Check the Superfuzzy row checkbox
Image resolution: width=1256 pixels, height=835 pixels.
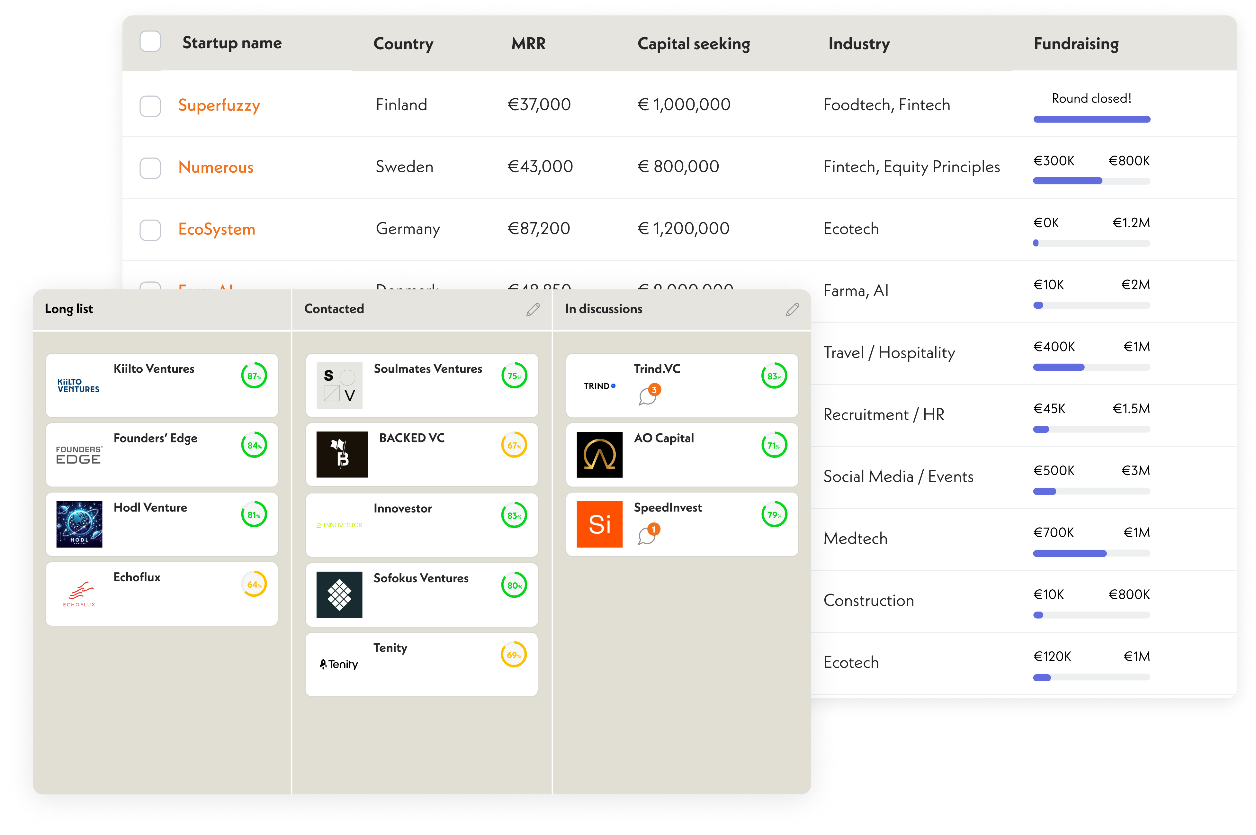(150, 106)
